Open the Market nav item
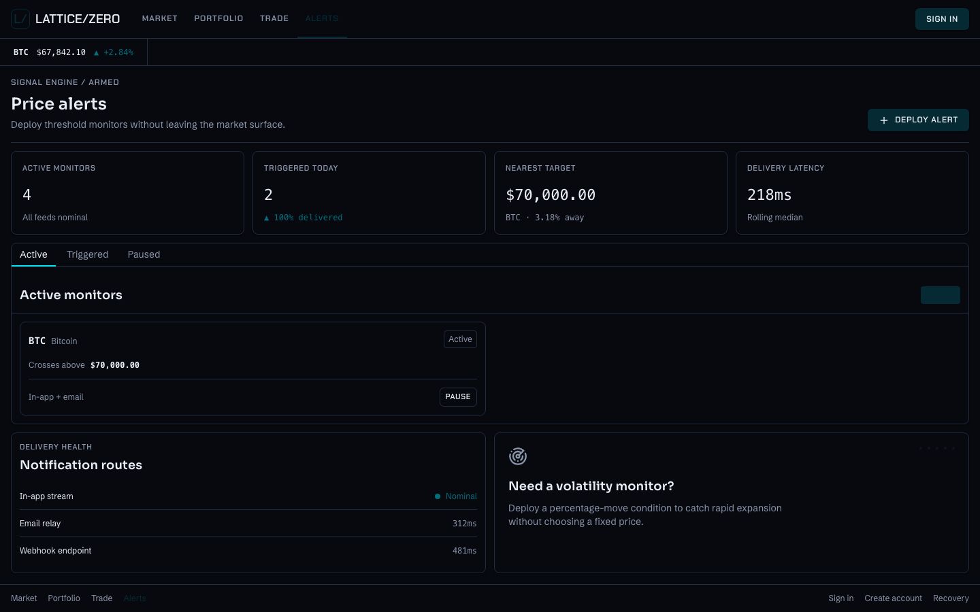 pos(160,18)
